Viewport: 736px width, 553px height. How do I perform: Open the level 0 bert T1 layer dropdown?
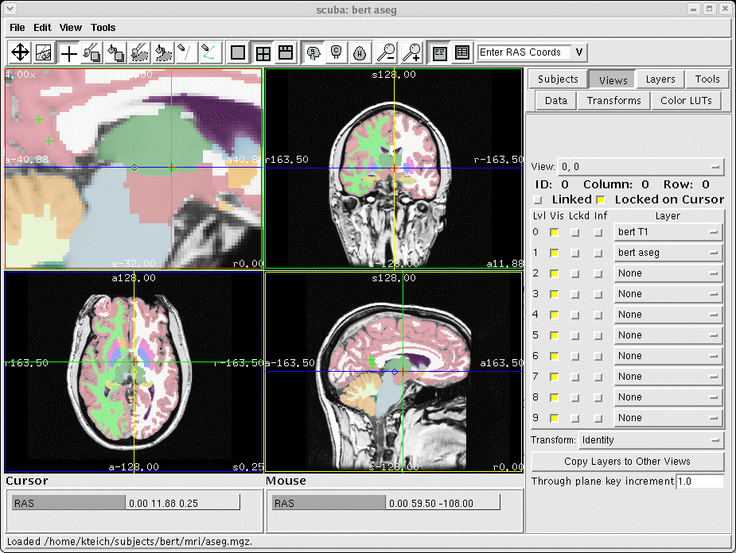coord(668,232)
